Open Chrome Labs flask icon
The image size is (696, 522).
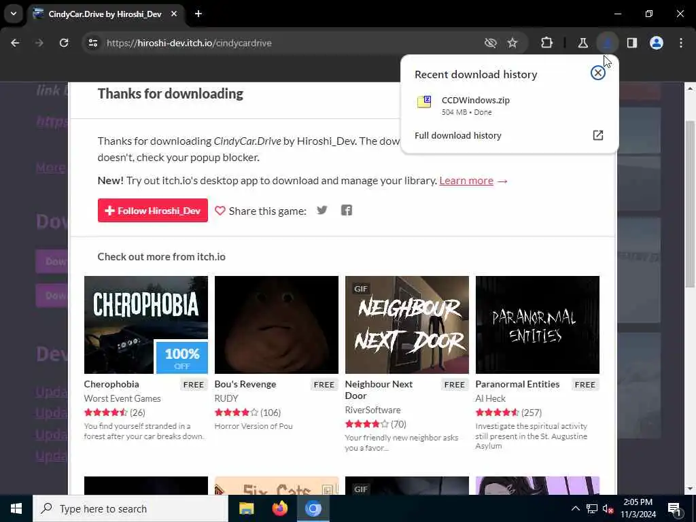pos(582,43)
